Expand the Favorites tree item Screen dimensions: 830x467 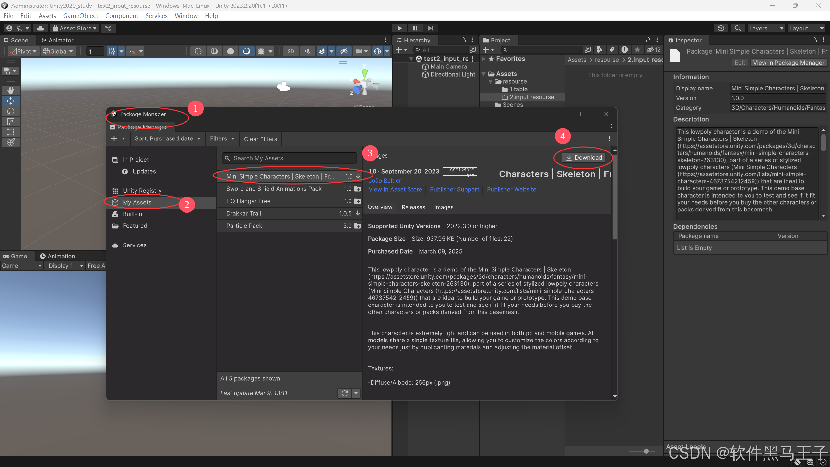point(484,59)
